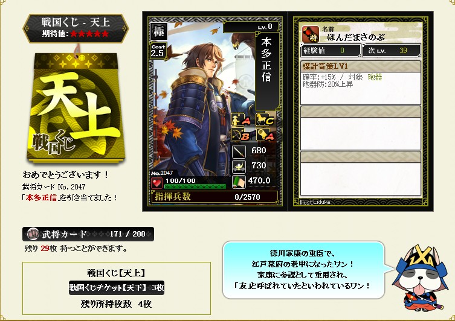This screenshot has height=321, width=455.
Task: Click the green HP 100/100 bar
Action: click(195, 186)
